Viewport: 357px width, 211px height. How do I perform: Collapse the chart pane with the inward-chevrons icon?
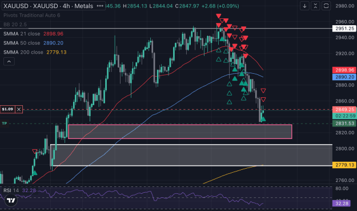click(x=315, y=6)
